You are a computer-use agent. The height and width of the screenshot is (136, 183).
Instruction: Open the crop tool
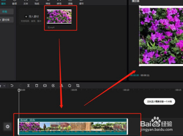point(78,86)
